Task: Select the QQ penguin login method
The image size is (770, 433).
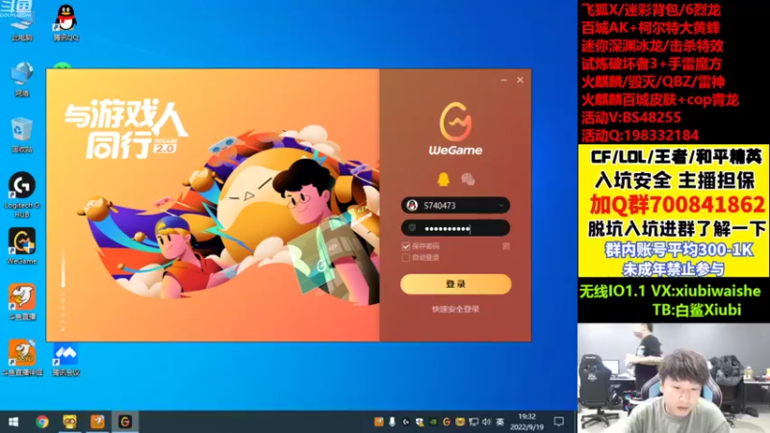Action: 443,179
